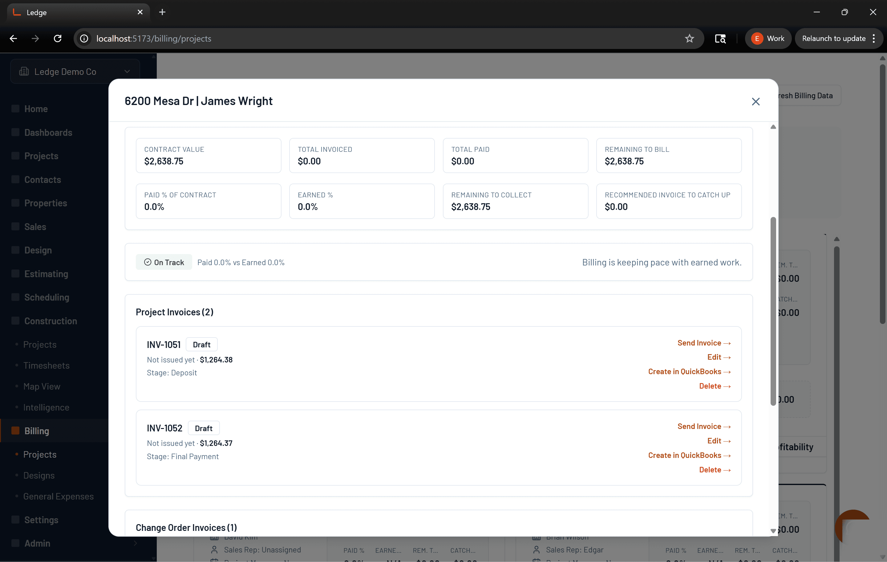Viewport: 887px width, 562px height.
Task: Expand the Admin section chevron
Action: pyautogui.click(x=135, y=543)
